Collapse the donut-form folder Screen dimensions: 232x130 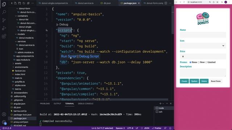click(x=17, y=9)
